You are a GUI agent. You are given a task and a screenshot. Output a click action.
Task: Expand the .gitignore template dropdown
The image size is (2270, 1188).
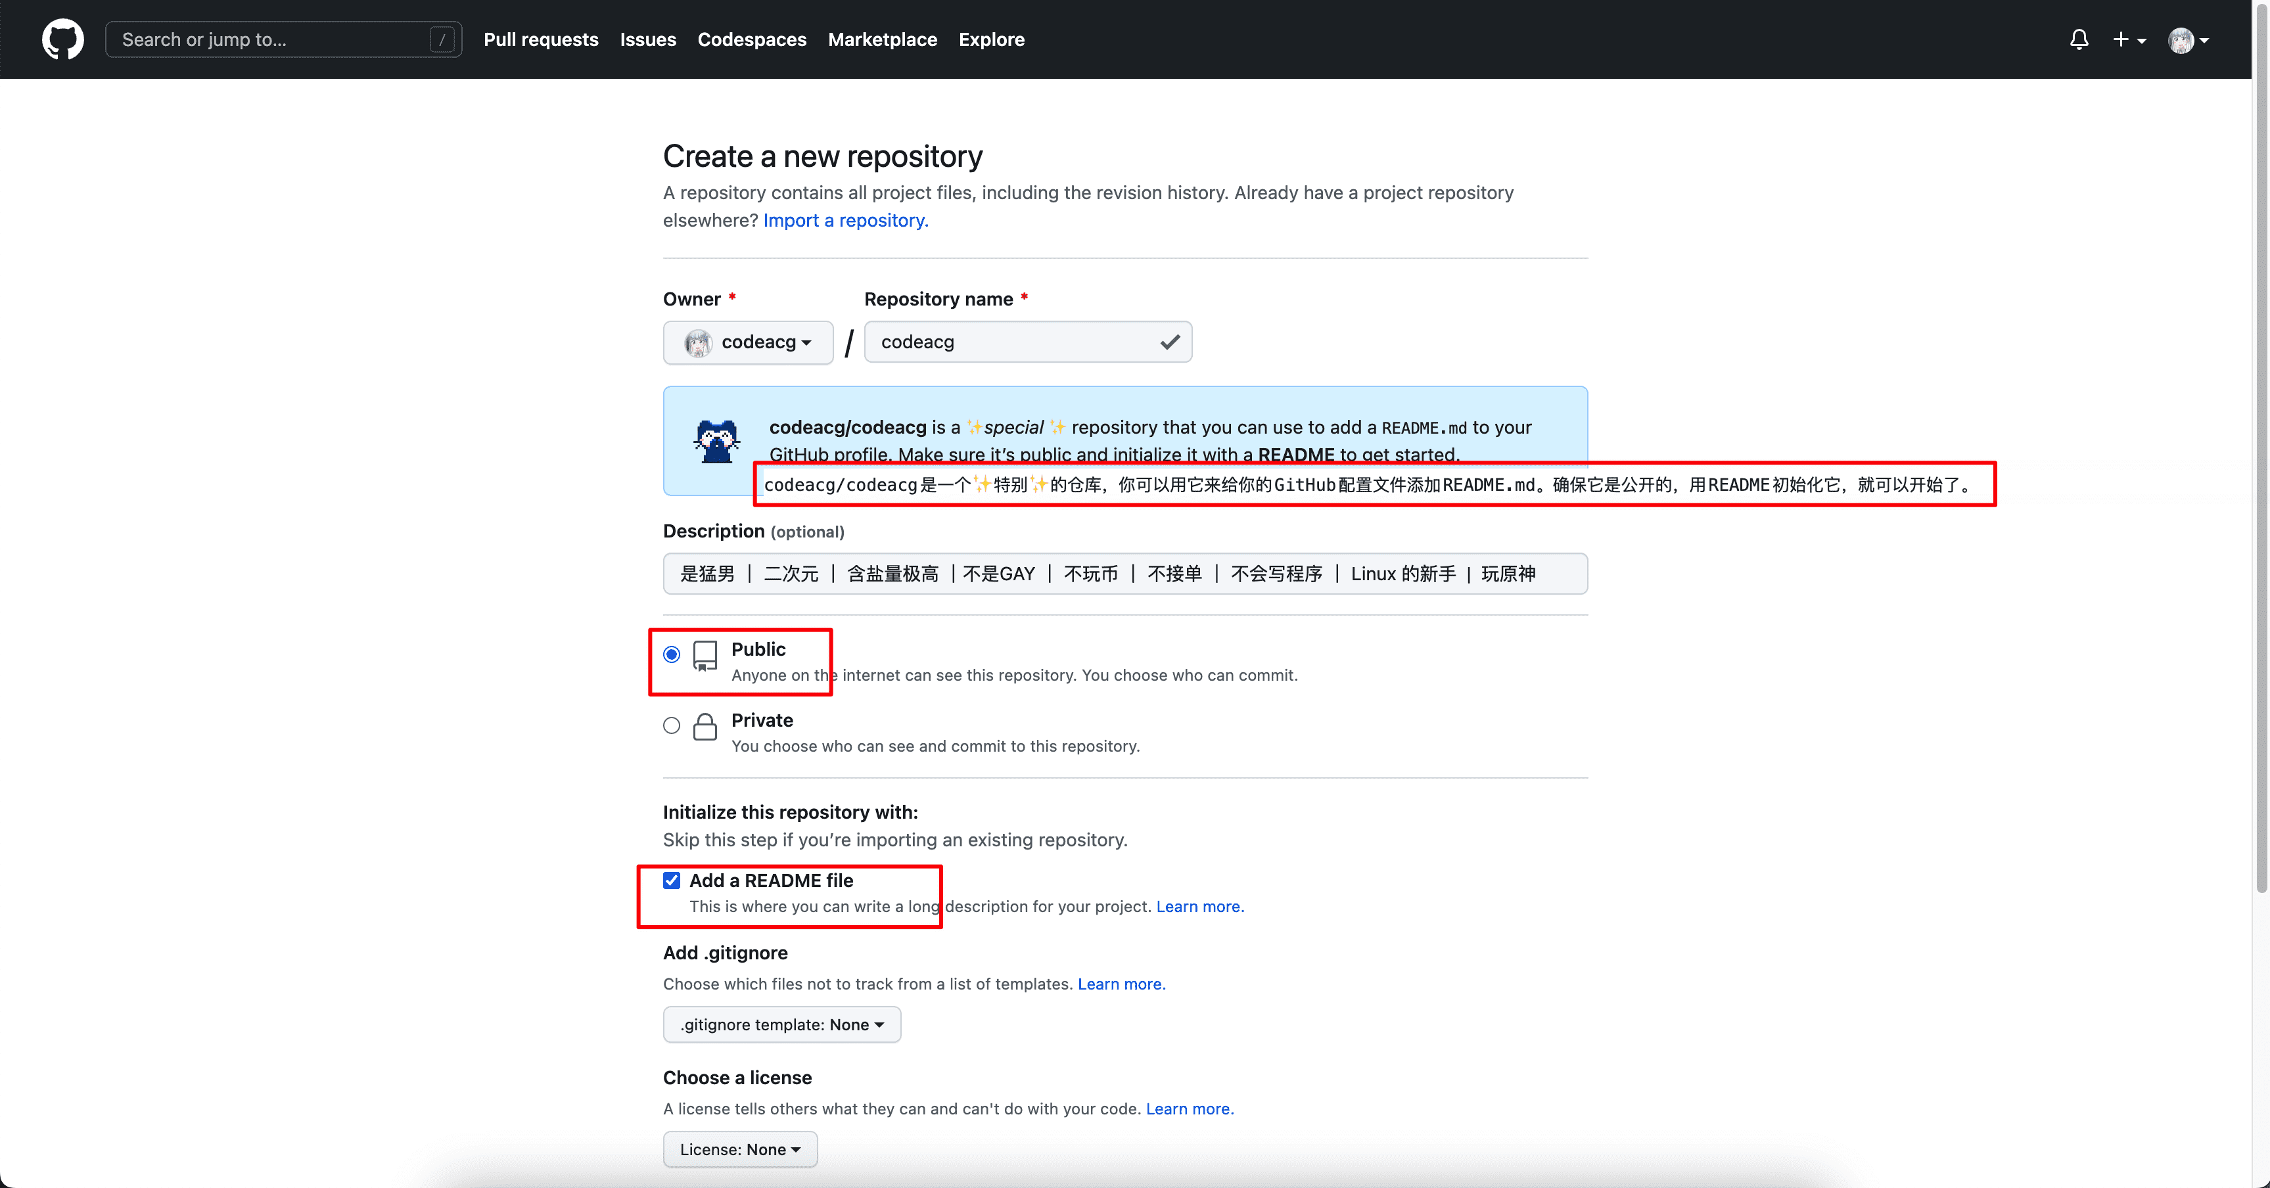781,1024
